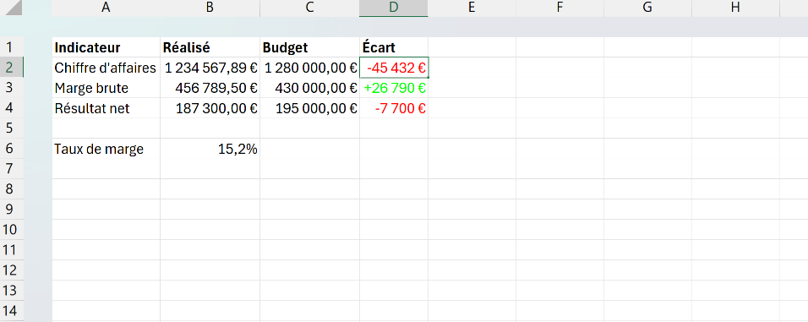The width and height of the screenshot is (808, 322).
Task: Select the highlighted column D header
Action: point(394,8)
